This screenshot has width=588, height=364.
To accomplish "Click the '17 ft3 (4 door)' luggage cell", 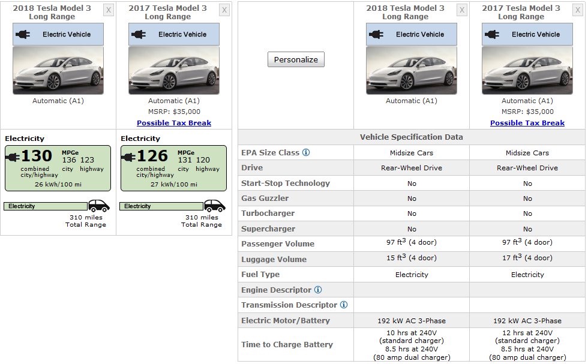I will click(x=527, y=257).
